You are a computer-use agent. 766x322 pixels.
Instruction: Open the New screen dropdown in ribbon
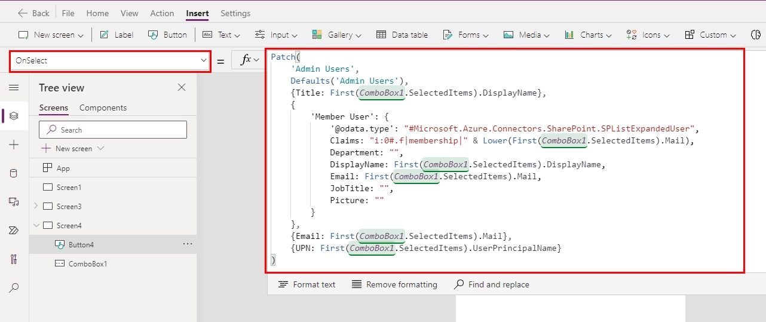click(51, 35)
